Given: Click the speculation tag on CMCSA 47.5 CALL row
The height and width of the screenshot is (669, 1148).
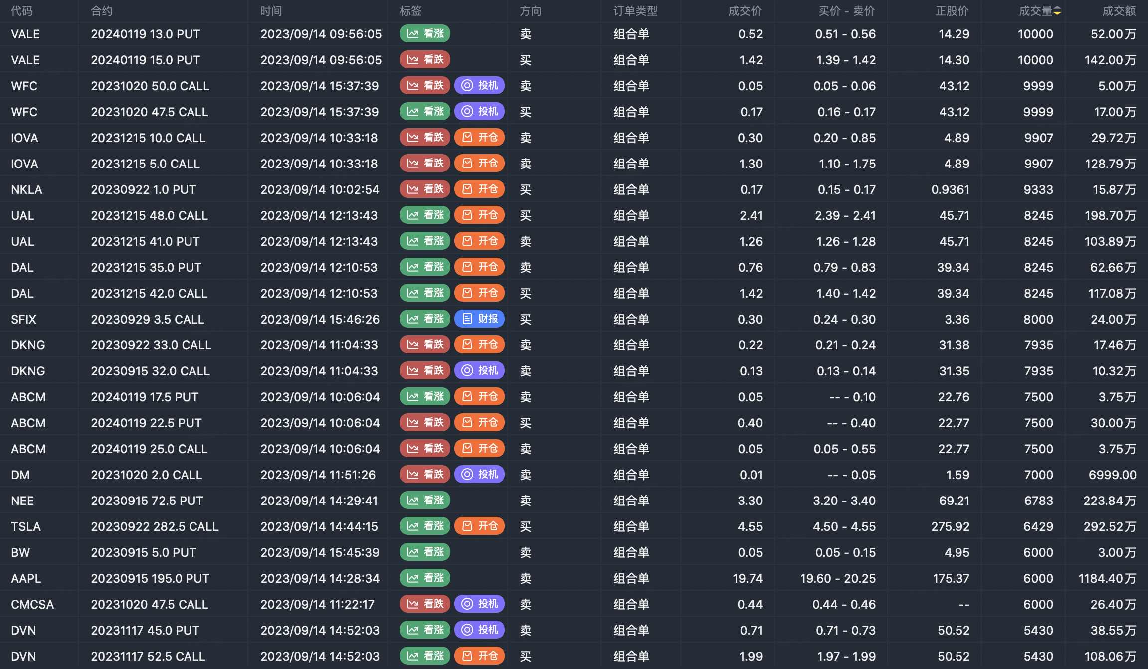Looking at the screenshot, I should tap(479, 604).
